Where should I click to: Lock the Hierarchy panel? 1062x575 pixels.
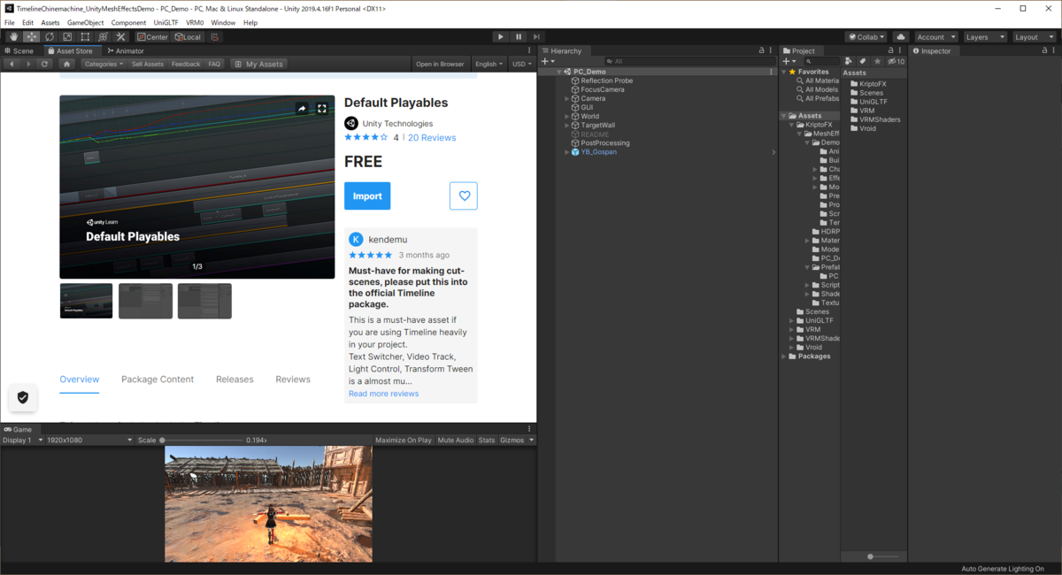(763, 50)
